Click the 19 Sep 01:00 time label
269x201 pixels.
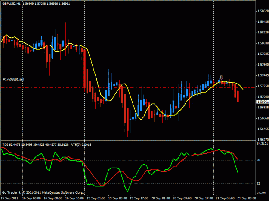[96, 198]
